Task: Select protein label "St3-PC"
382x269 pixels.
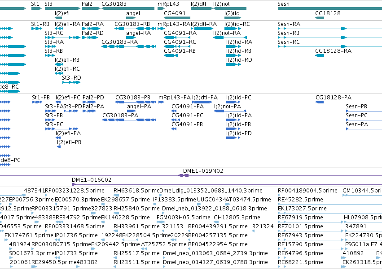Action: pos(54,125)
